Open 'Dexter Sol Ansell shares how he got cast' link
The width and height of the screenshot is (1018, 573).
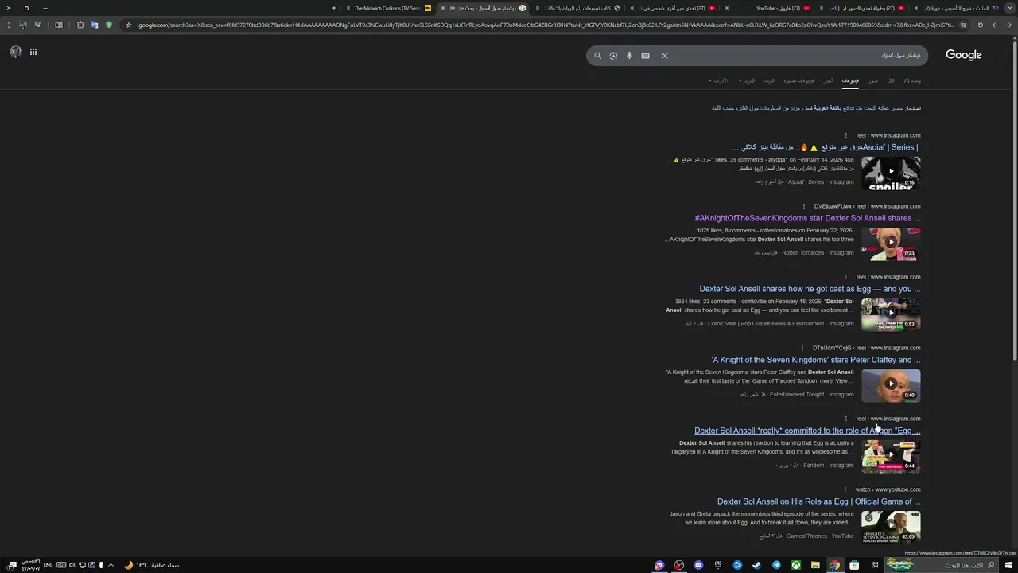pos(810,289)
